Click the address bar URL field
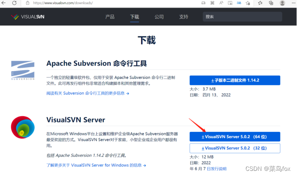This screenshot has height=176, width=297. pyautogui.click(x=63, y=3)
